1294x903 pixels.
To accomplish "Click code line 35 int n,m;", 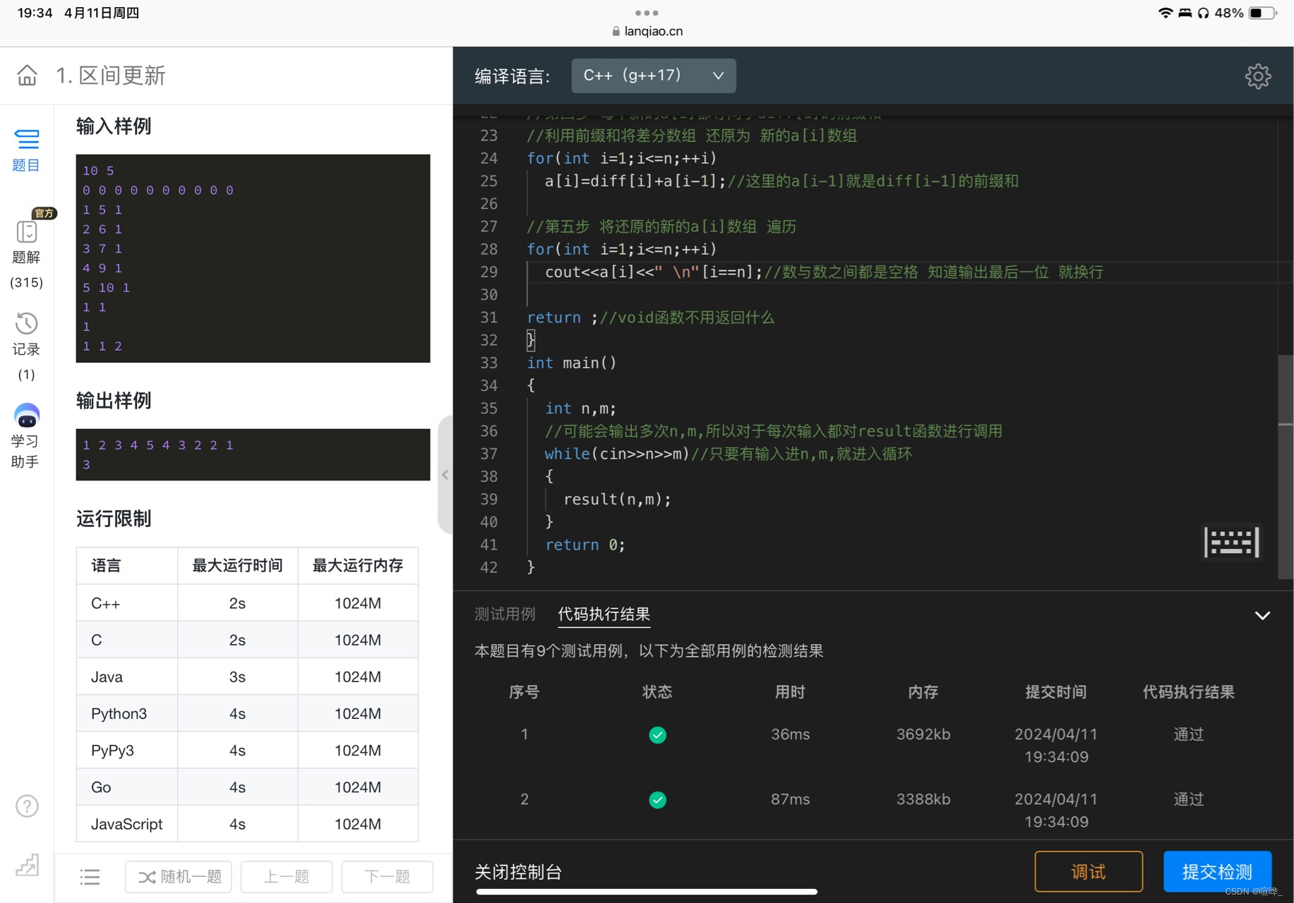I will point(580,408).
